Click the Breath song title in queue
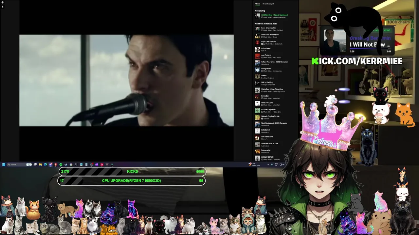The image size is (419, 235). tap(264, 75)
